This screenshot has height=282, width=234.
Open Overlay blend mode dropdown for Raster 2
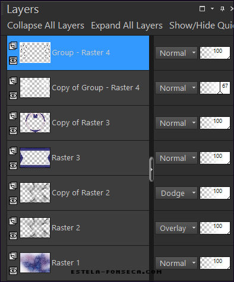176,228
